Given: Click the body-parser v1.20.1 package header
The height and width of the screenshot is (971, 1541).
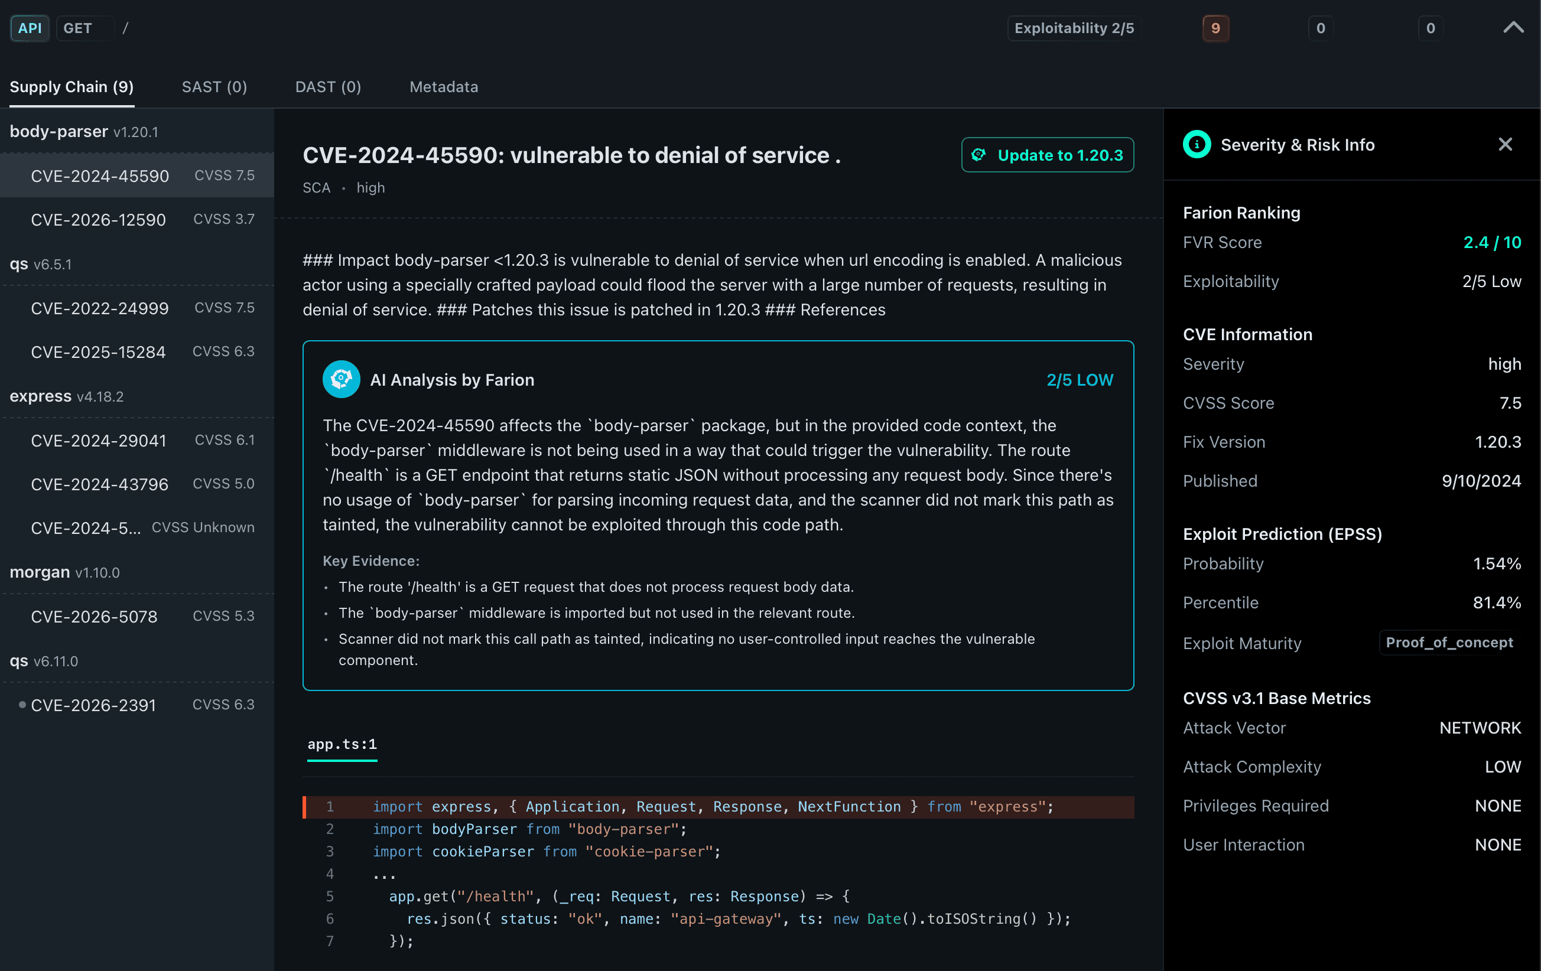Looking at the screenshot, I should coord(137,131).
